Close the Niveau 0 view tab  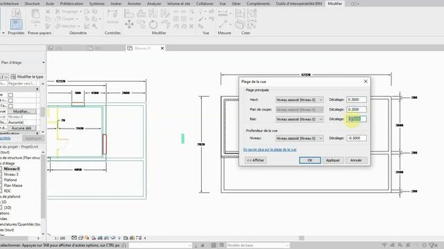pos(162,48)
